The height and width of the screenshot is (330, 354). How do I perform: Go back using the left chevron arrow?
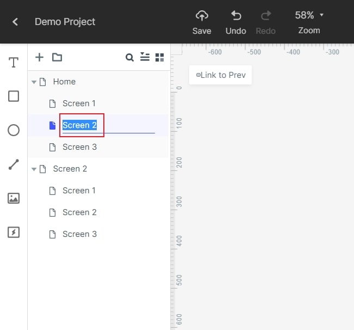pyautogui.click(x=15, y=22)
